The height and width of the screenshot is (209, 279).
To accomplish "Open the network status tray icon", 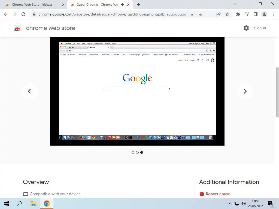I will tap(237, 204).
